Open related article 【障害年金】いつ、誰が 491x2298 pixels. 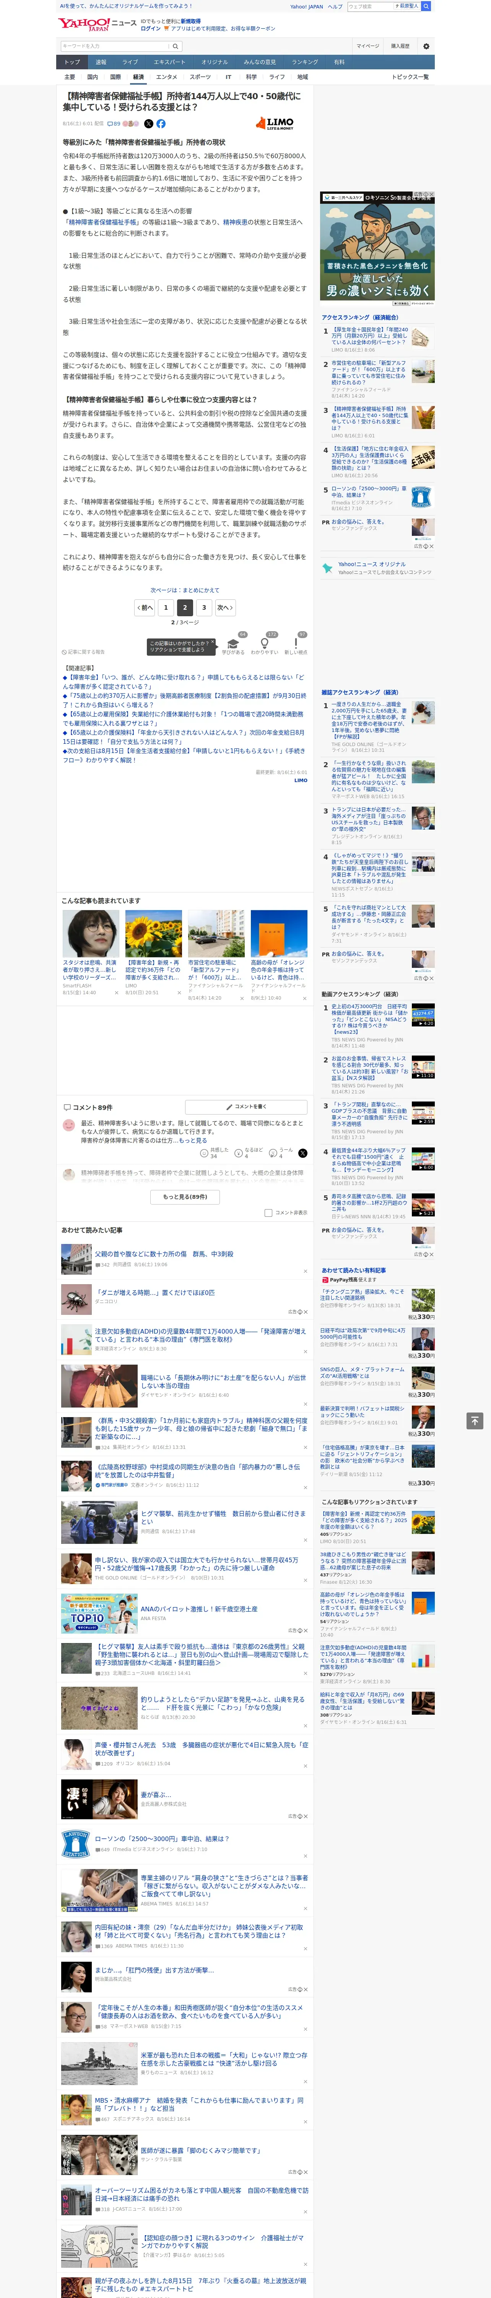[183, 682]
